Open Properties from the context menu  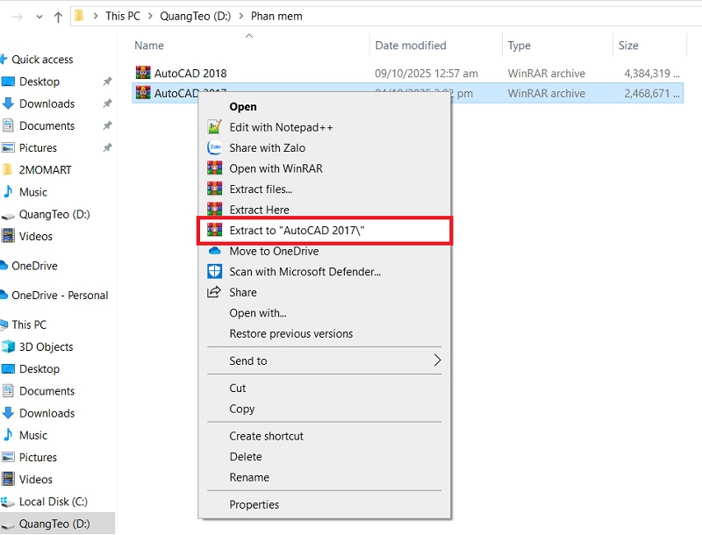coord(254,504)
